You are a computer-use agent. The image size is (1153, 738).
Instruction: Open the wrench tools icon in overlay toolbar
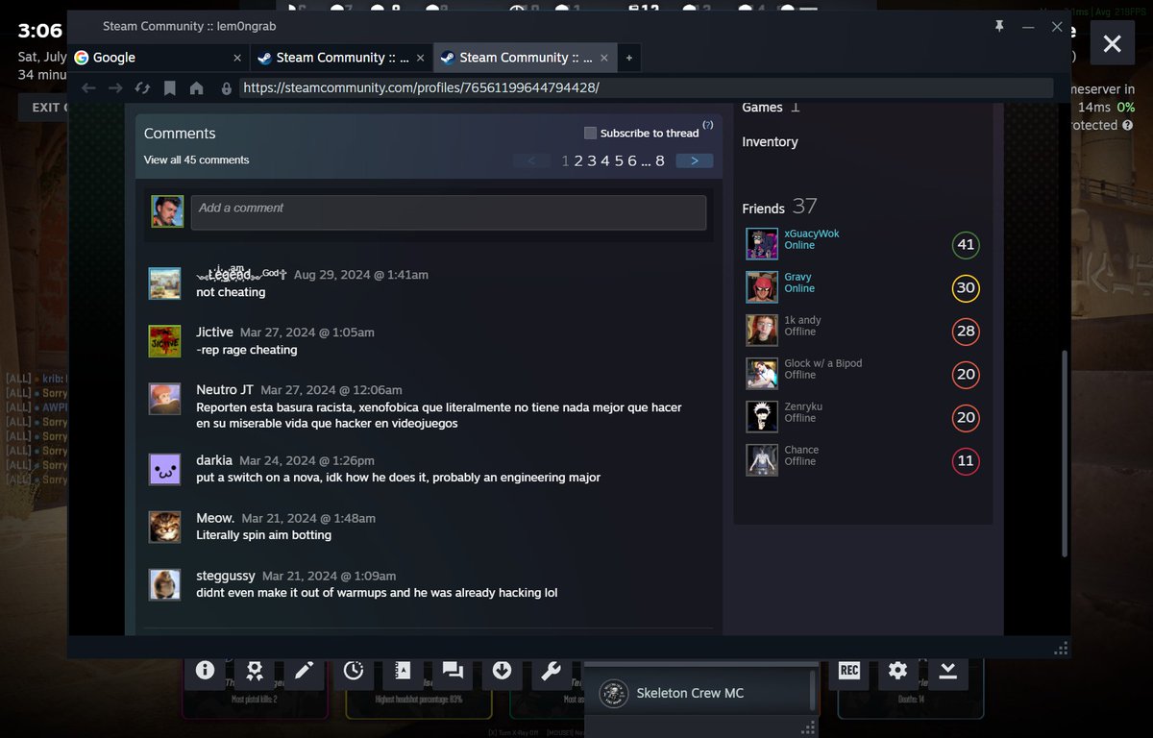click(552, 671)
